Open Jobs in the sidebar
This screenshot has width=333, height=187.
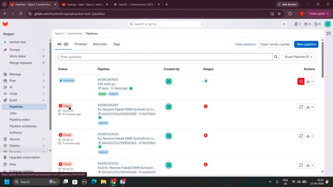[13, 113]
